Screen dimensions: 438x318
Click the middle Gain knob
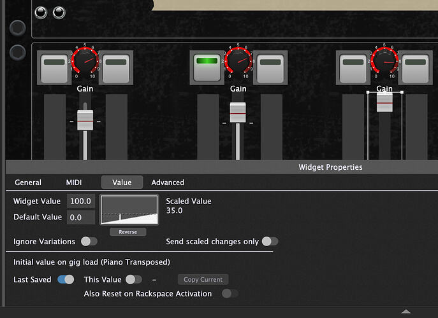[238, 60]
